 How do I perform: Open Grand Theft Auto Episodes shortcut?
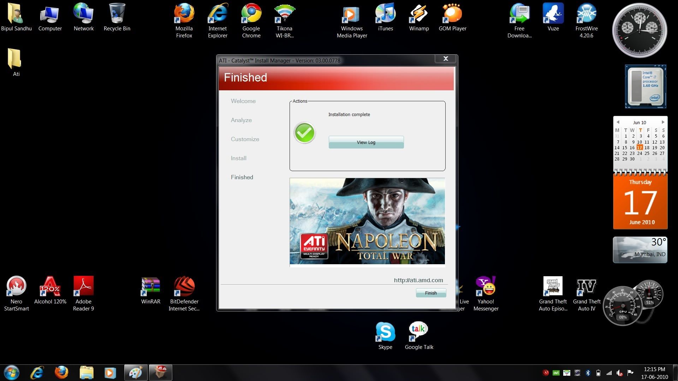point(553,294)
